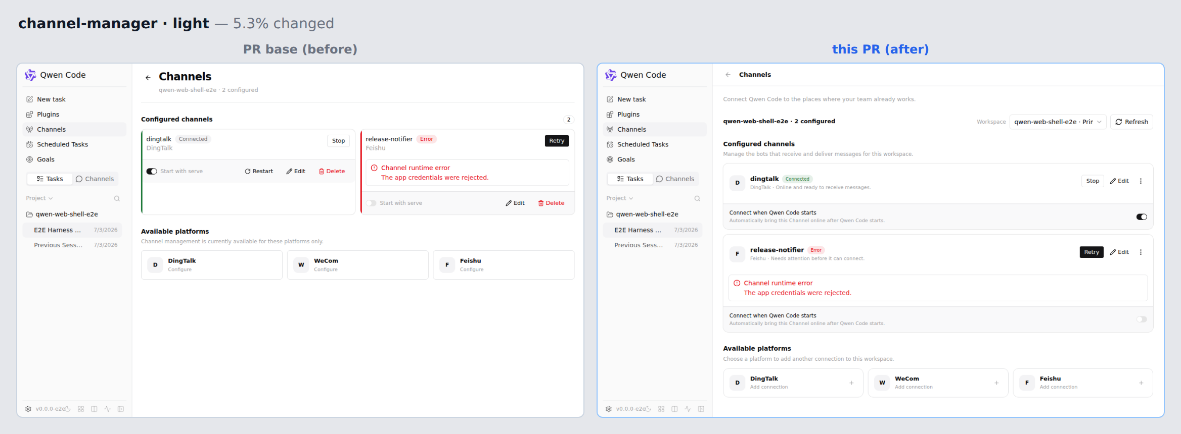Open release-notifier's more-options menu, after panel
The height and width of the screenshot is (434, 1181).
1141,252
